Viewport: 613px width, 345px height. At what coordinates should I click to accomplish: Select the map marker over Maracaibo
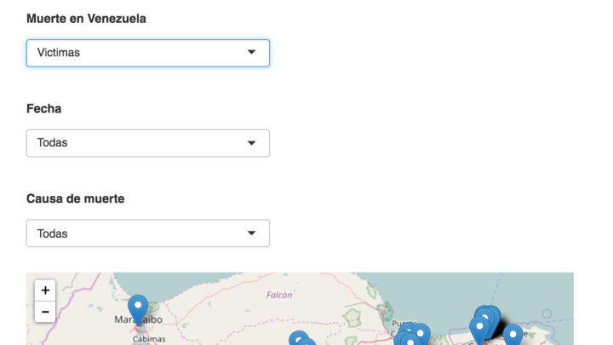[138, 310]
